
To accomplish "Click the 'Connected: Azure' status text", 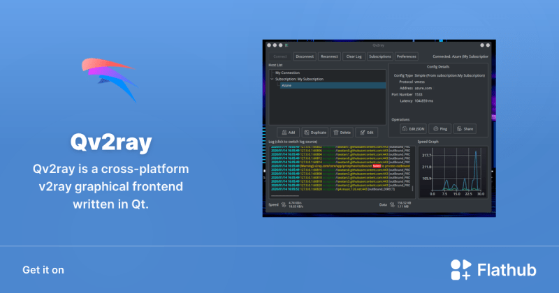I will (x=460, y=57).
